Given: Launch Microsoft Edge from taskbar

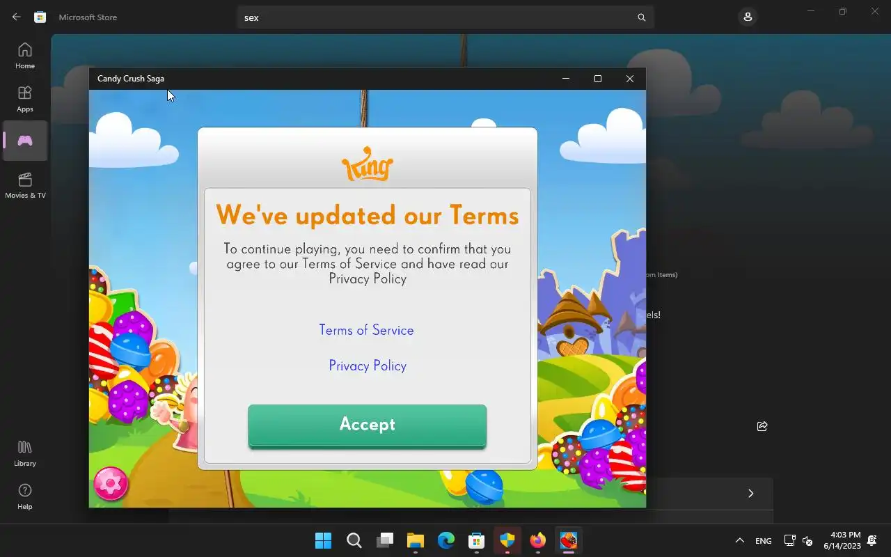Looking at the screenshot, I should [x=446, y=540].
